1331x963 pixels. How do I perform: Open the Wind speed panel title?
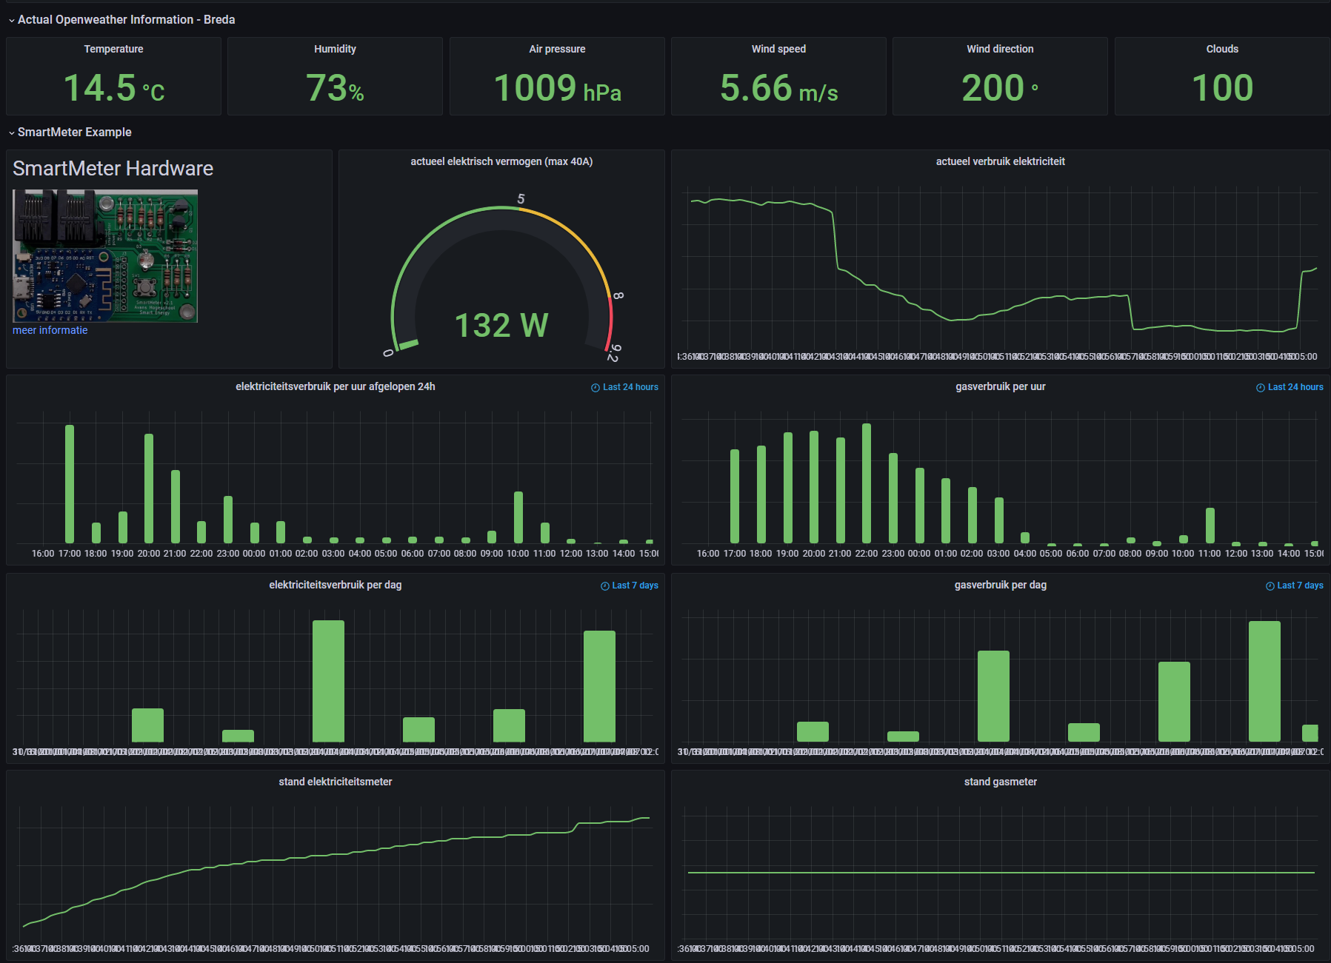778,49
